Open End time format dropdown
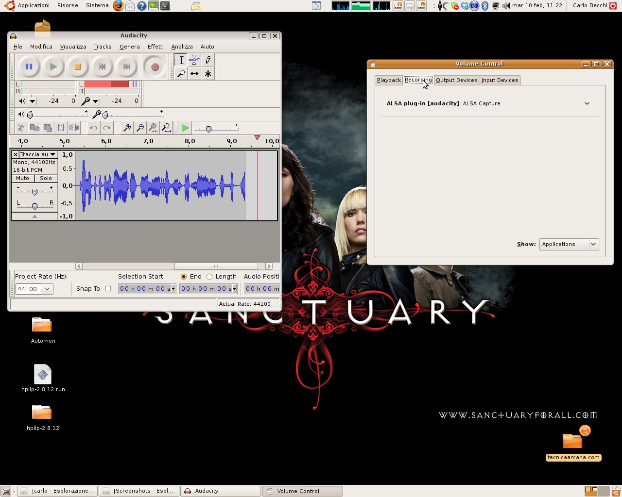The image size is (622, 497). tap(234, 289)
